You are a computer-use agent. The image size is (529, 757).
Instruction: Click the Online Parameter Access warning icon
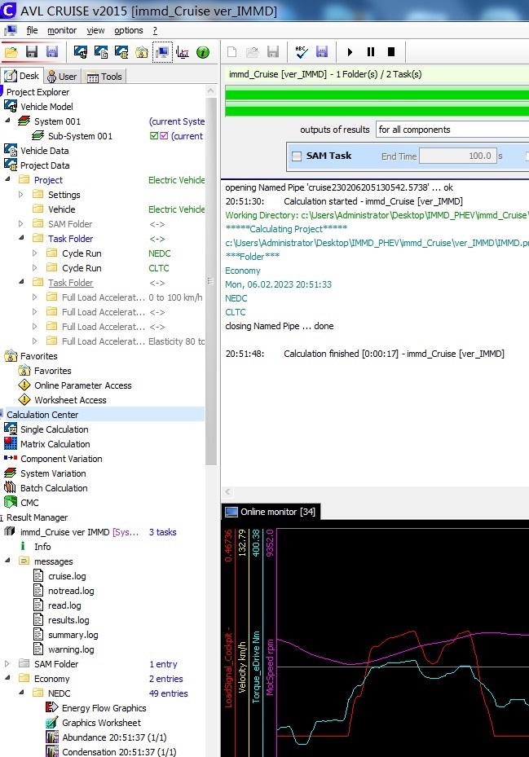(24, 385)
